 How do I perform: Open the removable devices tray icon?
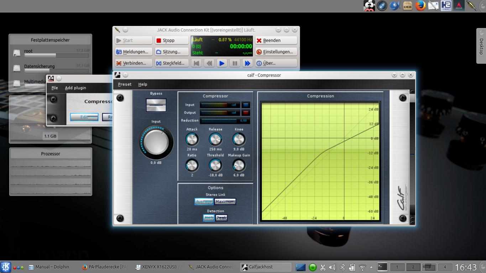click(352, 267)
